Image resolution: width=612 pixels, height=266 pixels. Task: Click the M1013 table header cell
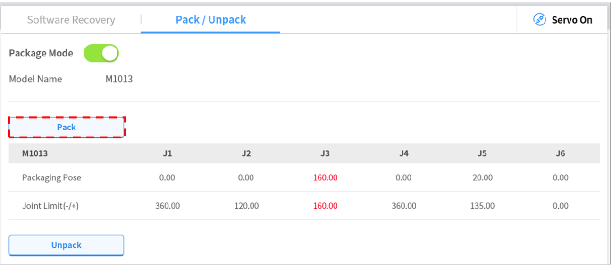tap(35, 153)
